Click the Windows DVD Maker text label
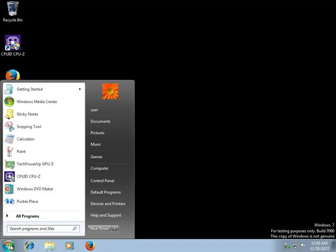 (x=35, y=189)
